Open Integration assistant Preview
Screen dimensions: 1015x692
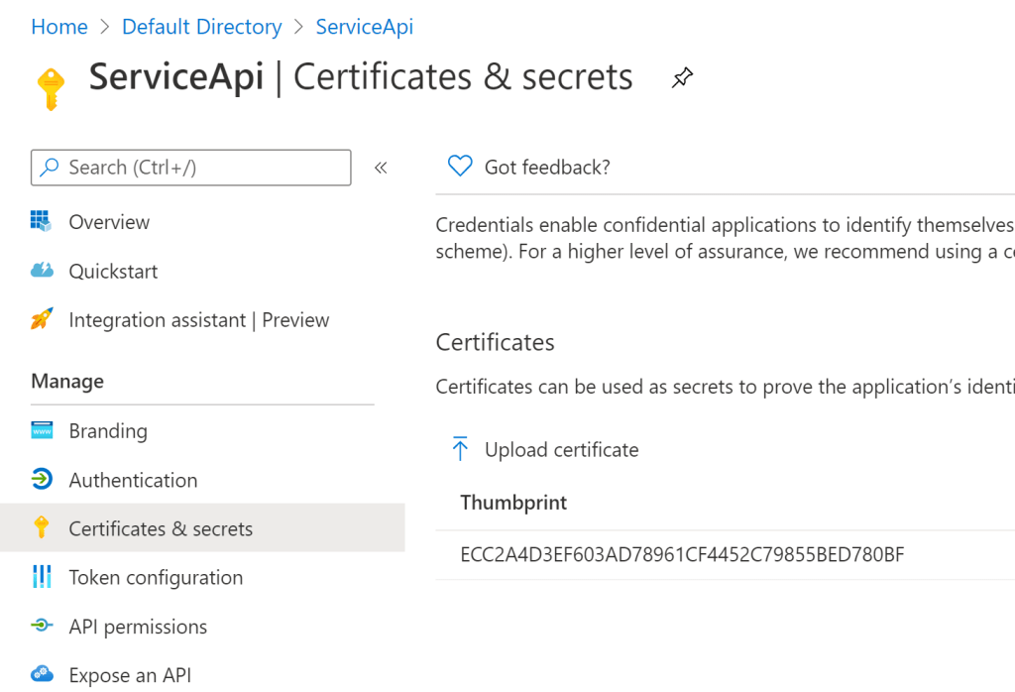point(198,319)
